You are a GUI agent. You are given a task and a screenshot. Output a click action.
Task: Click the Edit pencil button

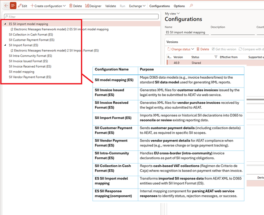22,6
